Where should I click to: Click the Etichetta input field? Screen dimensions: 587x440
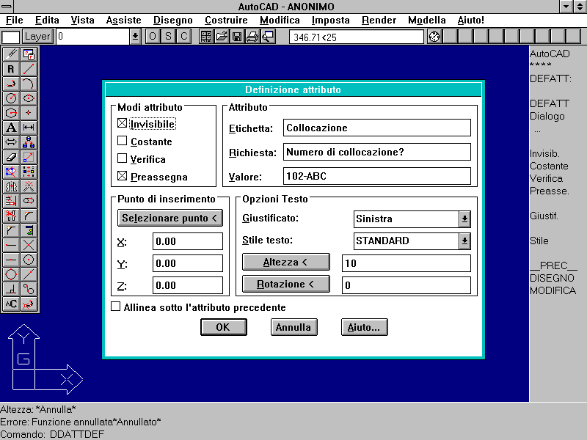[x=377, y=128]
